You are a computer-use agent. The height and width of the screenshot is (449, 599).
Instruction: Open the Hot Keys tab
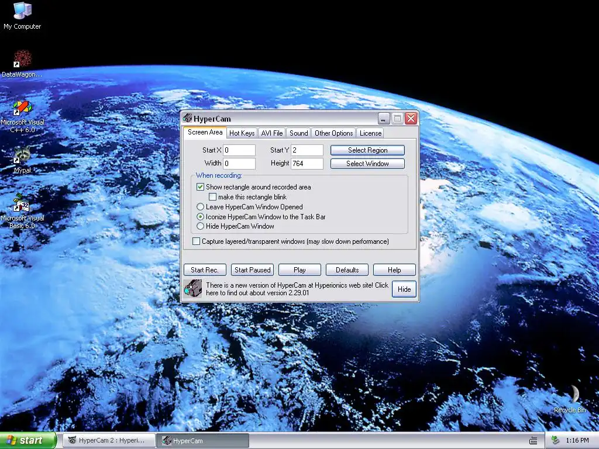point(242,133)
